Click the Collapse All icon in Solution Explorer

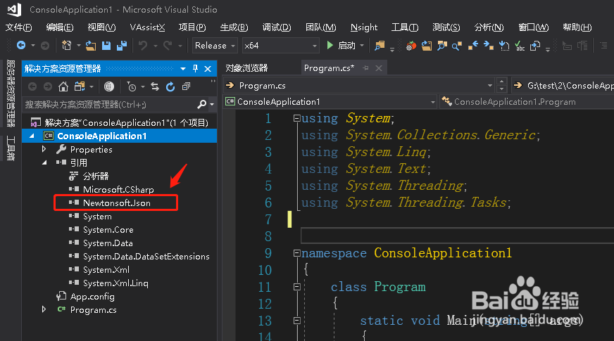(x=186, y=86)
